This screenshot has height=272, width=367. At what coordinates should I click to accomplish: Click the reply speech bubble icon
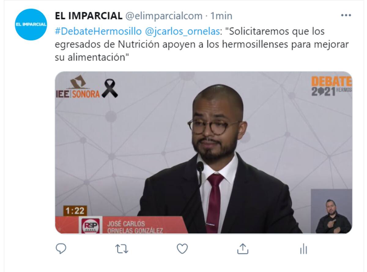(x=61, y=248)
